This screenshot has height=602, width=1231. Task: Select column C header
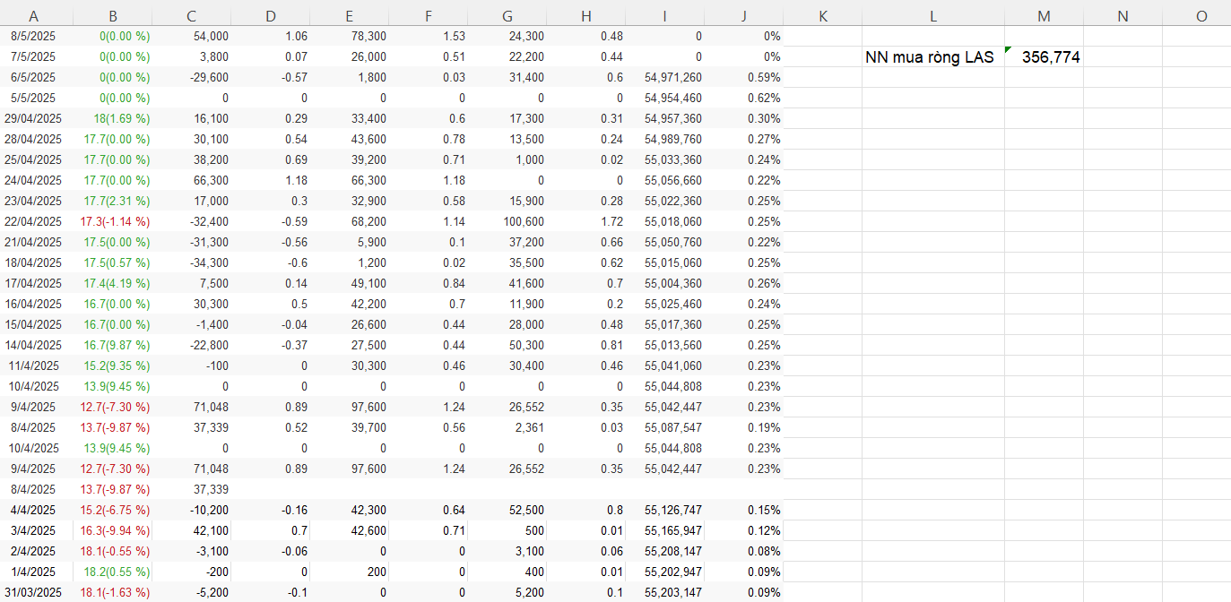(192, 16)
